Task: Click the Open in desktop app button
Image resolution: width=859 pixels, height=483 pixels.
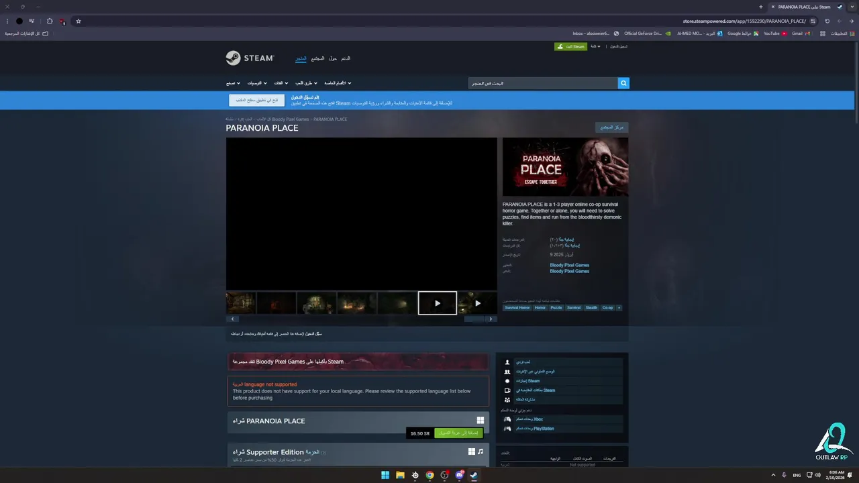Action: [257, 100]
